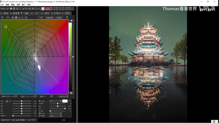Click the 双网格 double grid button
The height and width of the screenshot is (123, 219).
[59, 17]
